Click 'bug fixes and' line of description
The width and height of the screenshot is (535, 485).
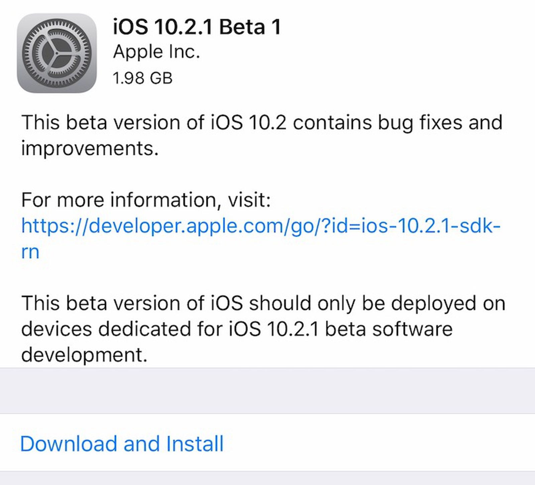(x=440, y=122)
